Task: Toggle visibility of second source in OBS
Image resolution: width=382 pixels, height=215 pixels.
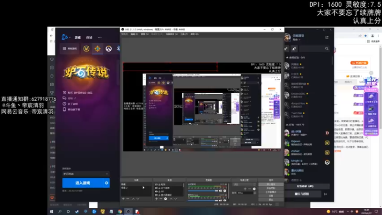Action: coord(156,188)
